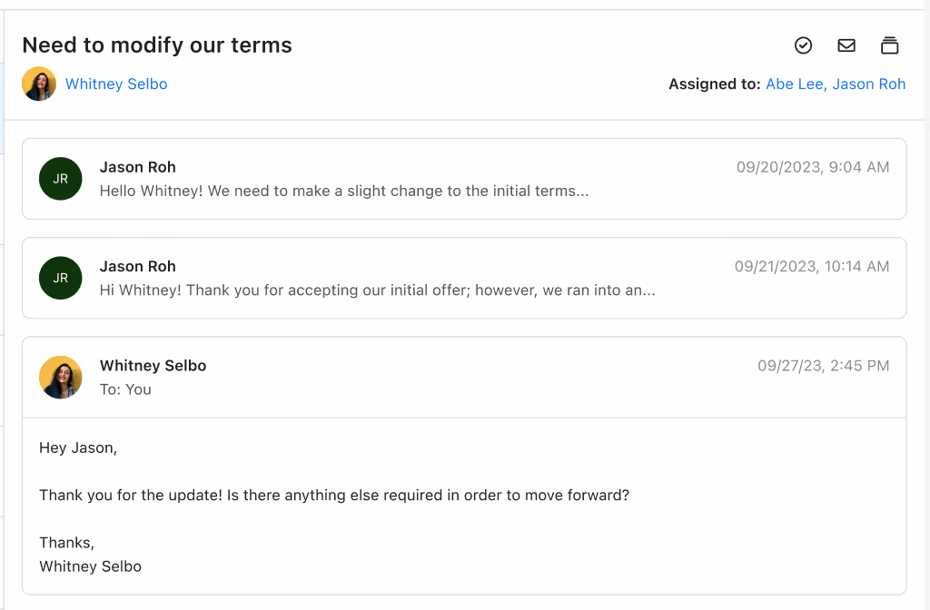
Task: Click the JR avatar on the 09/21 message
Action: point(61,278)
